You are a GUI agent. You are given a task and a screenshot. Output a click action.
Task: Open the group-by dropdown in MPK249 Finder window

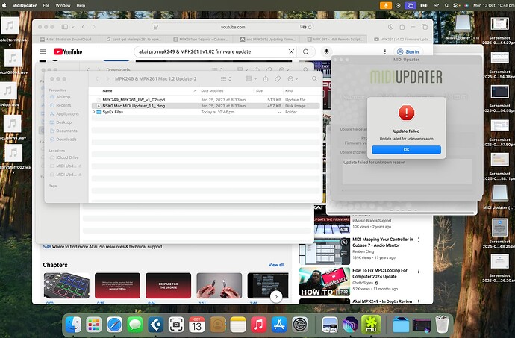(x=252, y=79)
